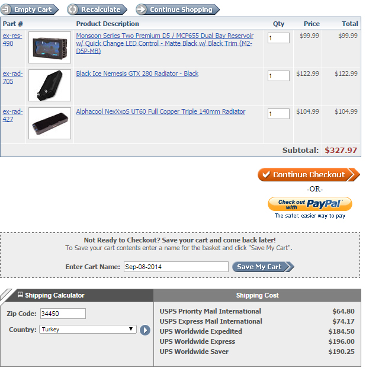Click the orange Continue Checkout button
This screenshot has width=366, height=377.
(309, 174)
